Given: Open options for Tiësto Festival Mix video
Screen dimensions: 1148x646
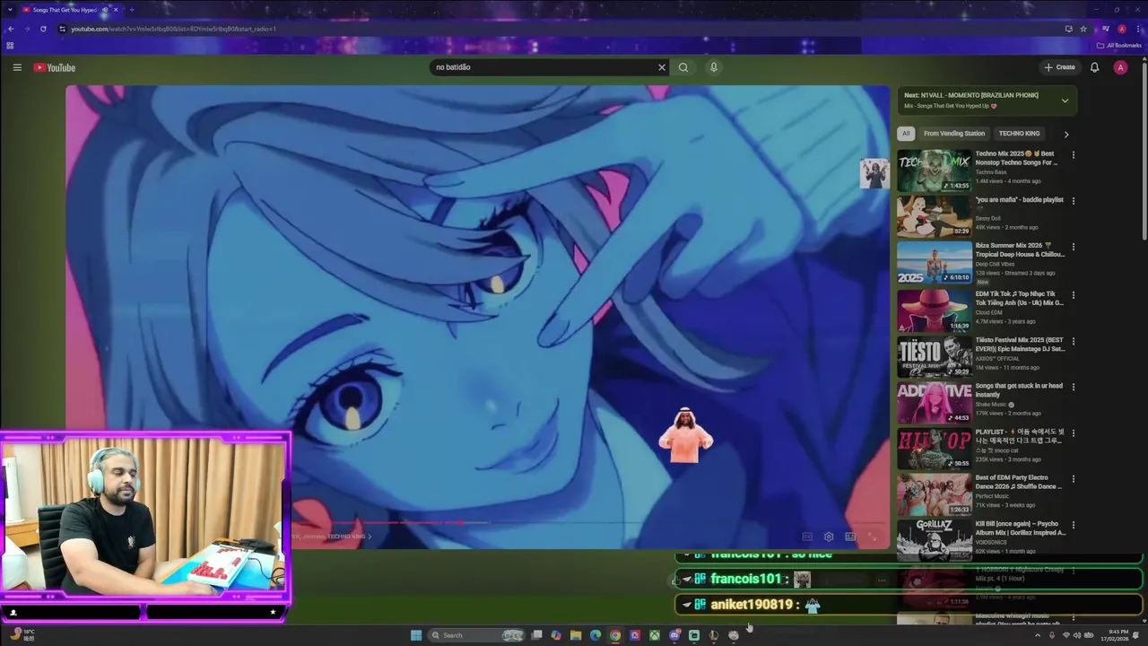Looking at the screenshot, I should coord(1073,341).
